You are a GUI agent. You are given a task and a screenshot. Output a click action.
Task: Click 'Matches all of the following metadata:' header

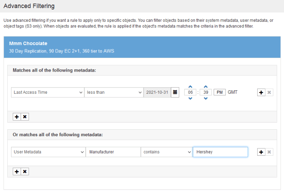click(54, 70)
